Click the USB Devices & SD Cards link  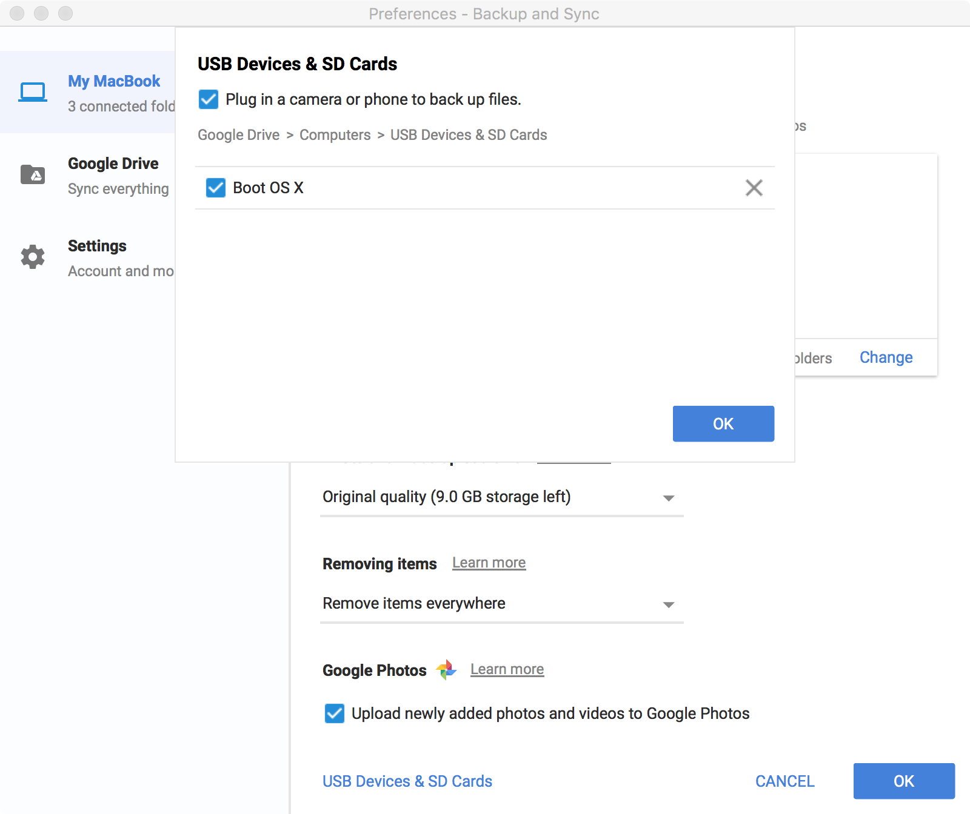click(x=407, y=781)
